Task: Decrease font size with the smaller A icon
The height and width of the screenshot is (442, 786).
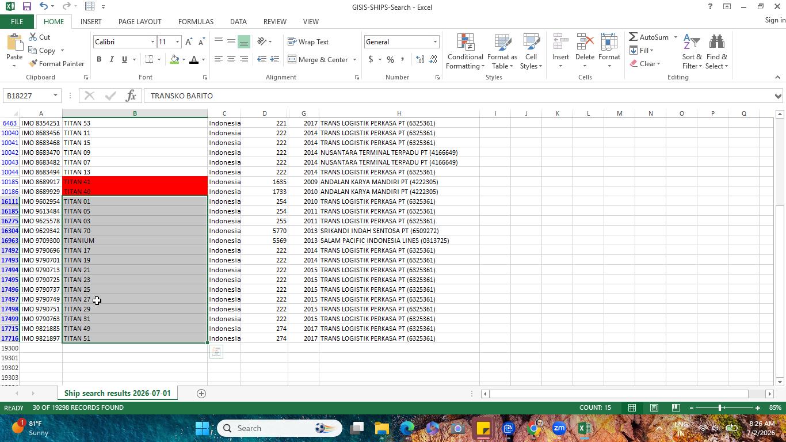Action: tap(201, 42)
